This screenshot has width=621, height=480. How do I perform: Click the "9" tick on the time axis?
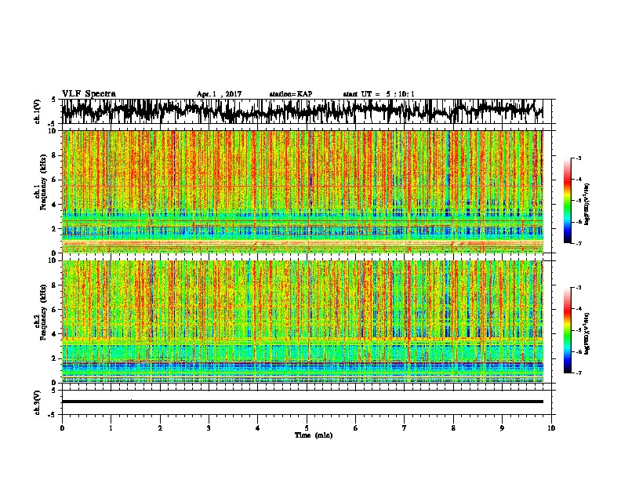[x=502, y=428]
